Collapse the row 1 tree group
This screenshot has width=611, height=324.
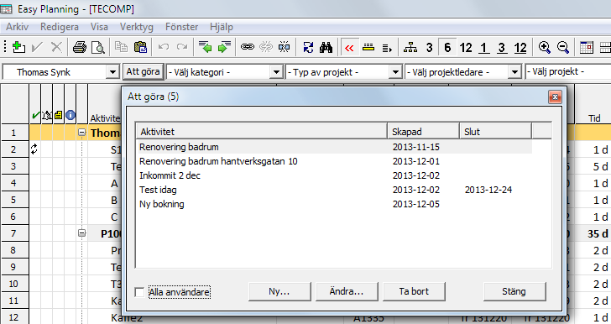(x=81, y=132)
